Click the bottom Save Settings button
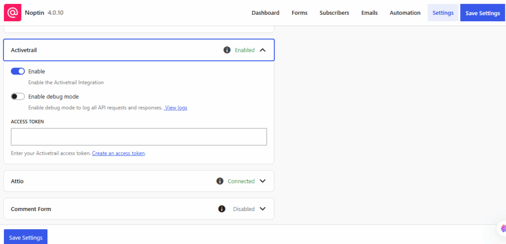506x244 pixels. (x=26, y=238)
